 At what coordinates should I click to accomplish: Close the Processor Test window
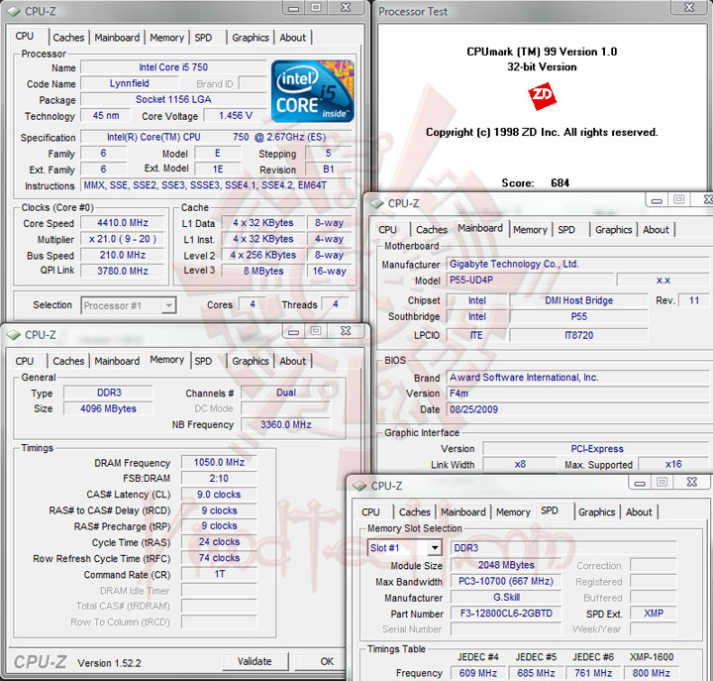689,8
